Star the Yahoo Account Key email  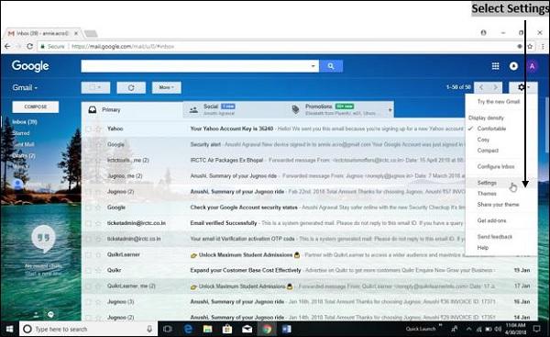coord(99,129)
